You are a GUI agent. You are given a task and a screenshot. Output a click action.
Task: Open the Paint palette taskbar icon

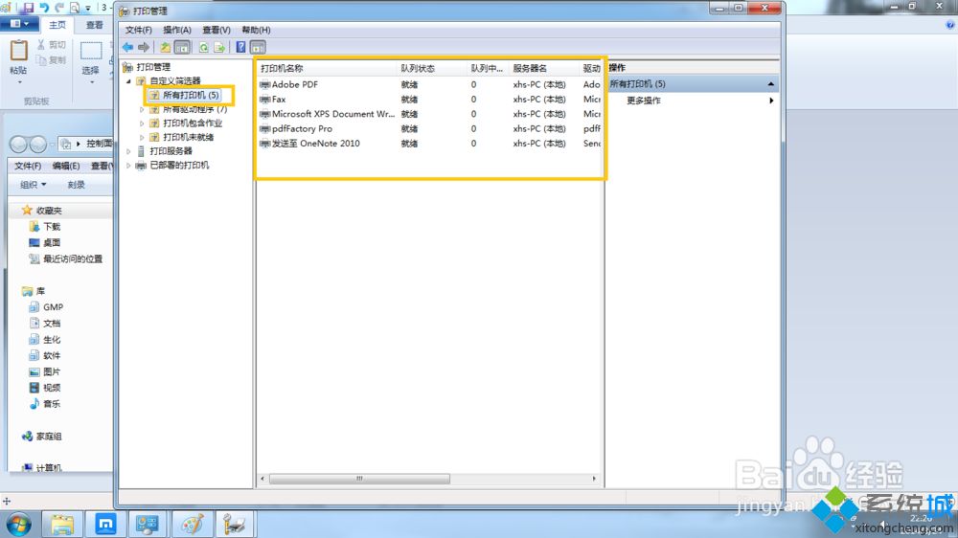click(x=193, y=525)
